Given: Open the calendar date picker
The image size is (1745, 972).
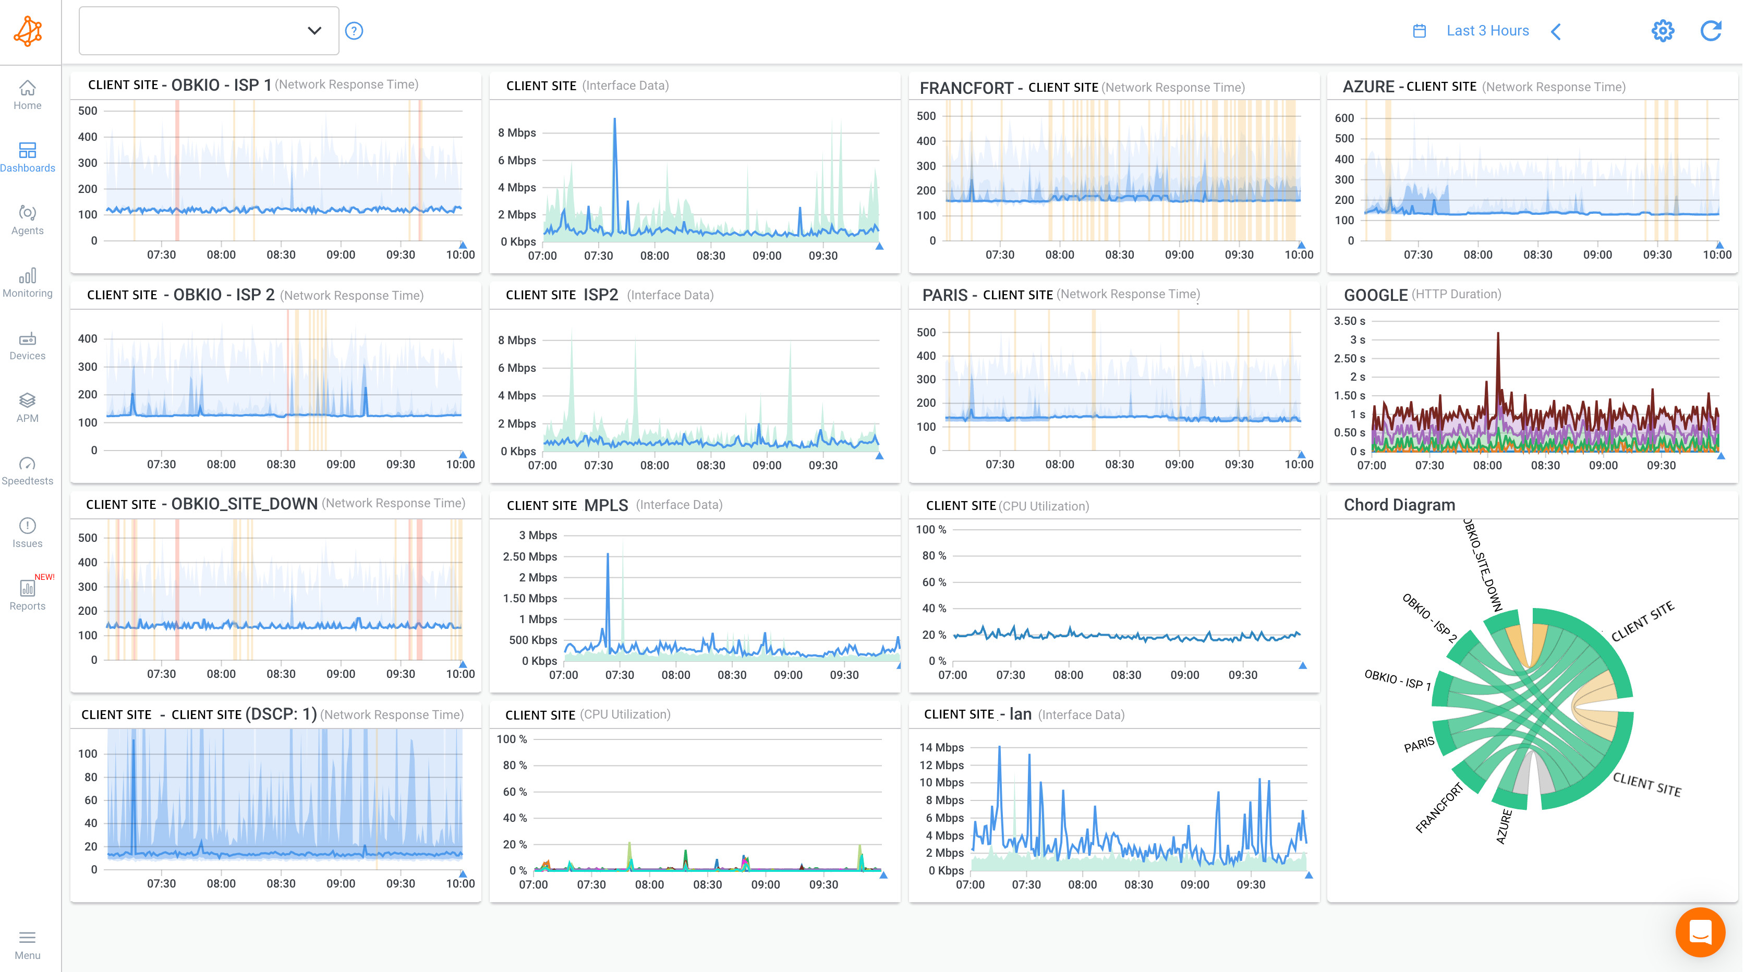Looking at the screenshot, I should [x=1421, y=30].
